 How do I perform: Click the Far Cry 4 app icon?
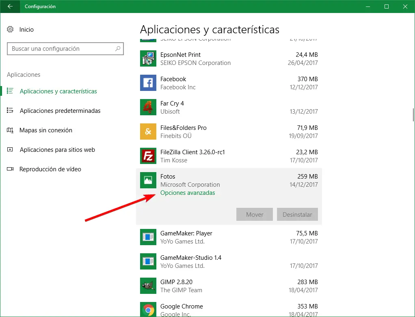click(148, 107)
